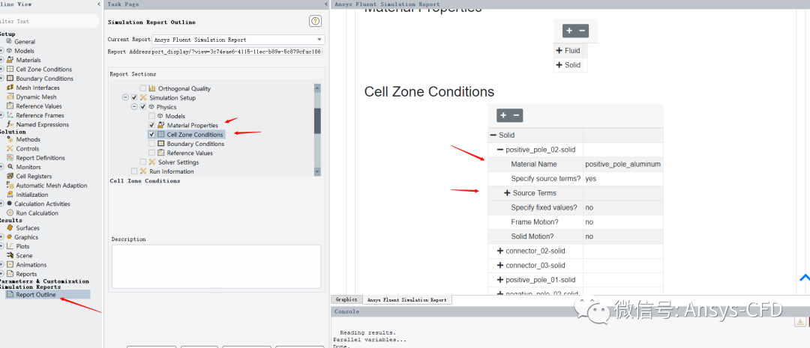This screenshot has width=810, height=348.
Task: Expand positive_pole_01-solid row
Action: [x=500, y=280]
